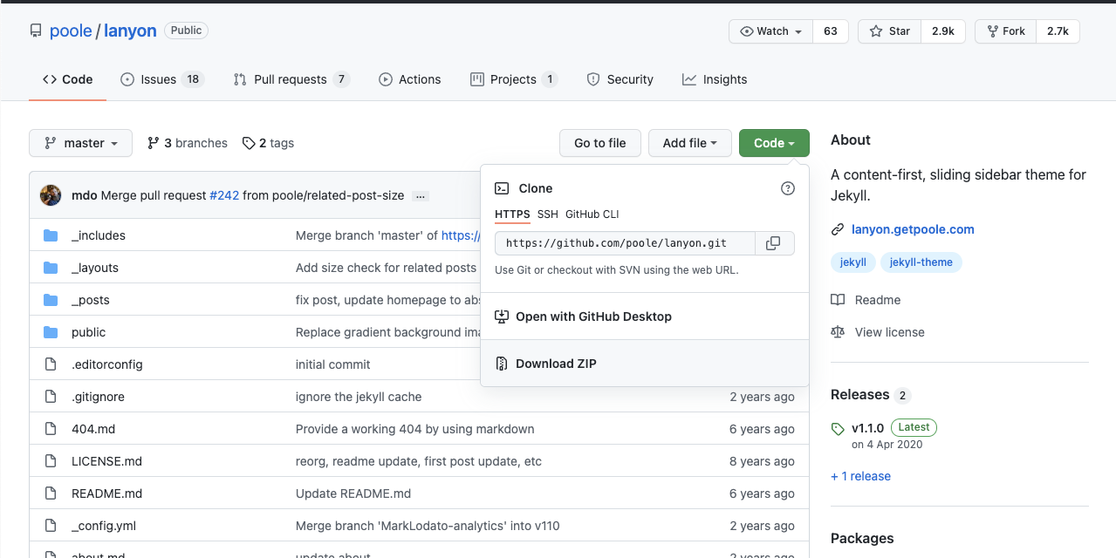Open the Releases heading link
The image size is (1116, 558).
pos(859,395)
